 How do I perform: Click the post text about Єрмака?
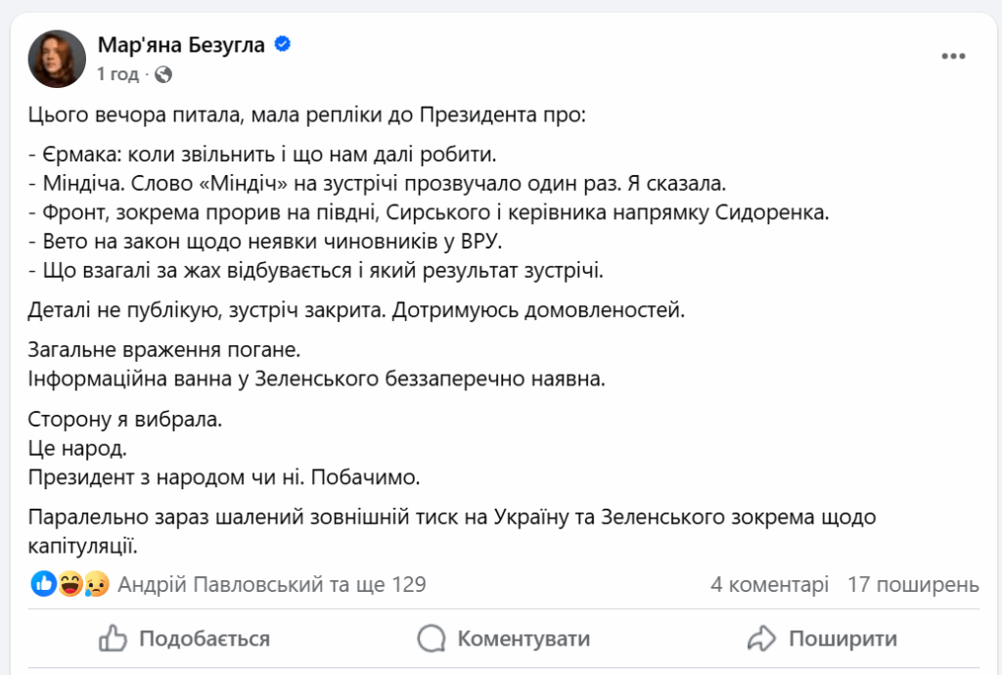264,155
